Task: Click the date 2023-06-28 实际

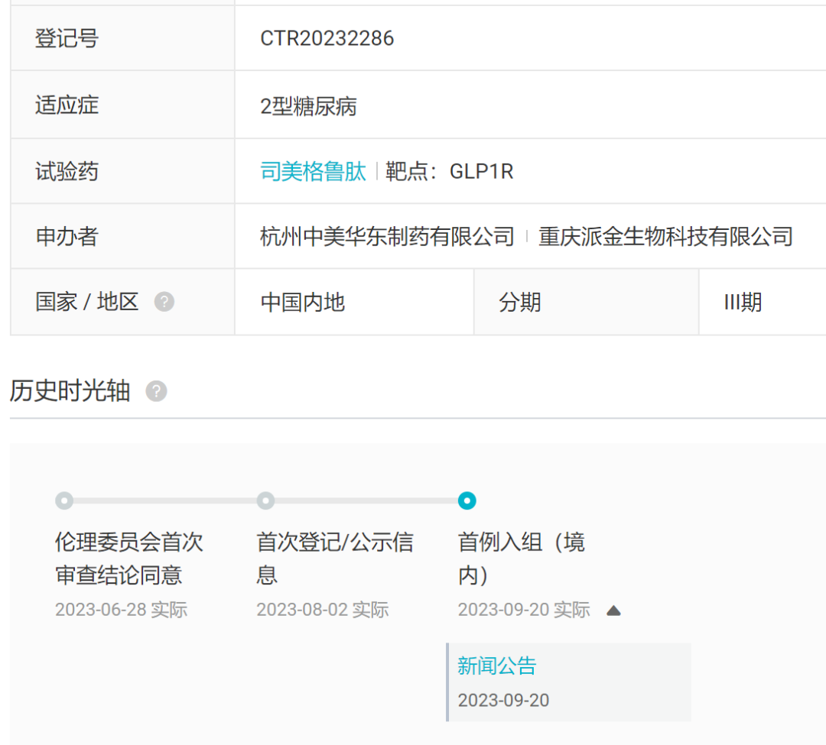Action: pos(121,610)
